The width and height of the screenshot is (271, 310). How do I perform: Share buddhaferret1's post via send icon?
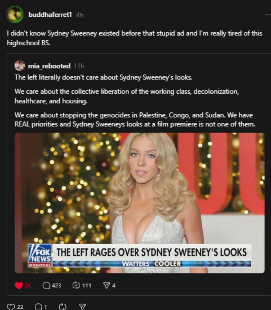pos(82,307)
